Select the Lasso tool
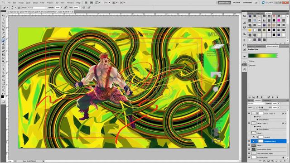Screen dimensions: 290x163 (x=3, y=23)
